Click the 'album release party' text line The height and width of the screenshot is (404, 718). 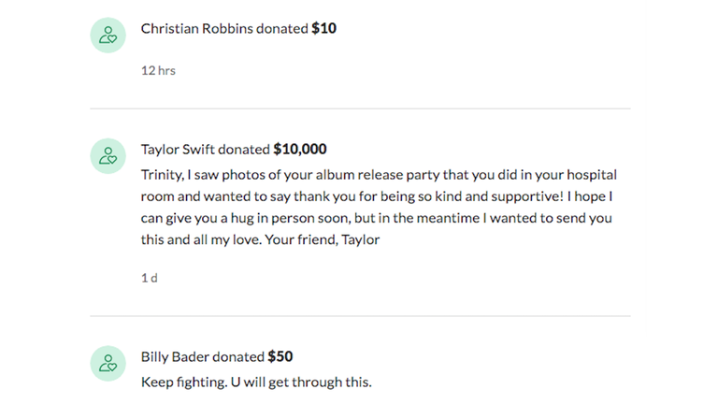click(379, 175)
